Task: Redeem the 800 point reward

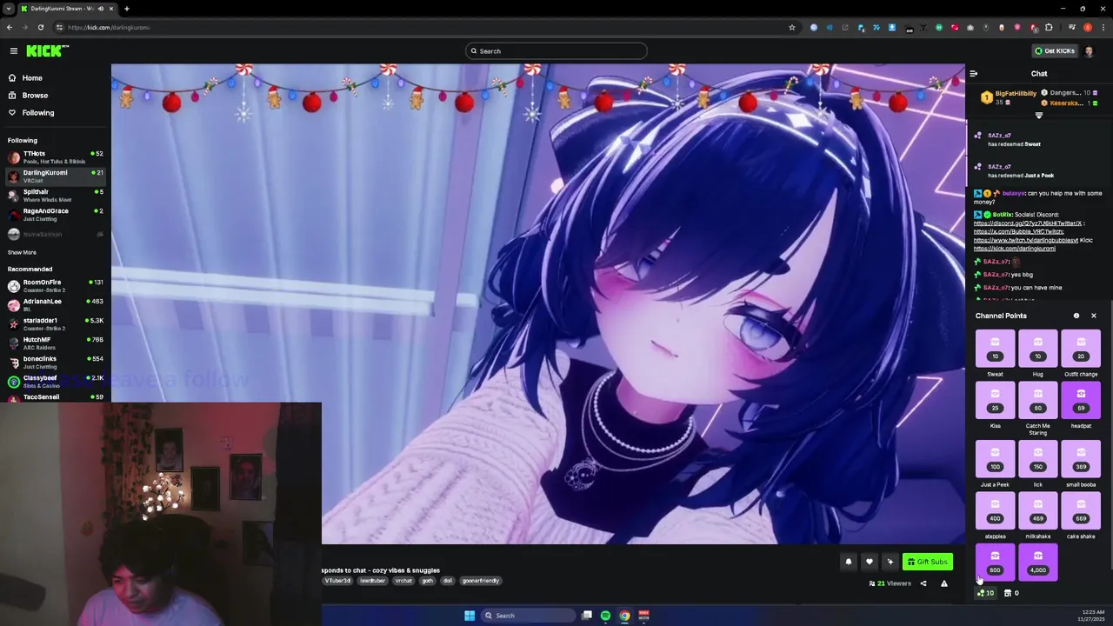Action: (995, 563)
